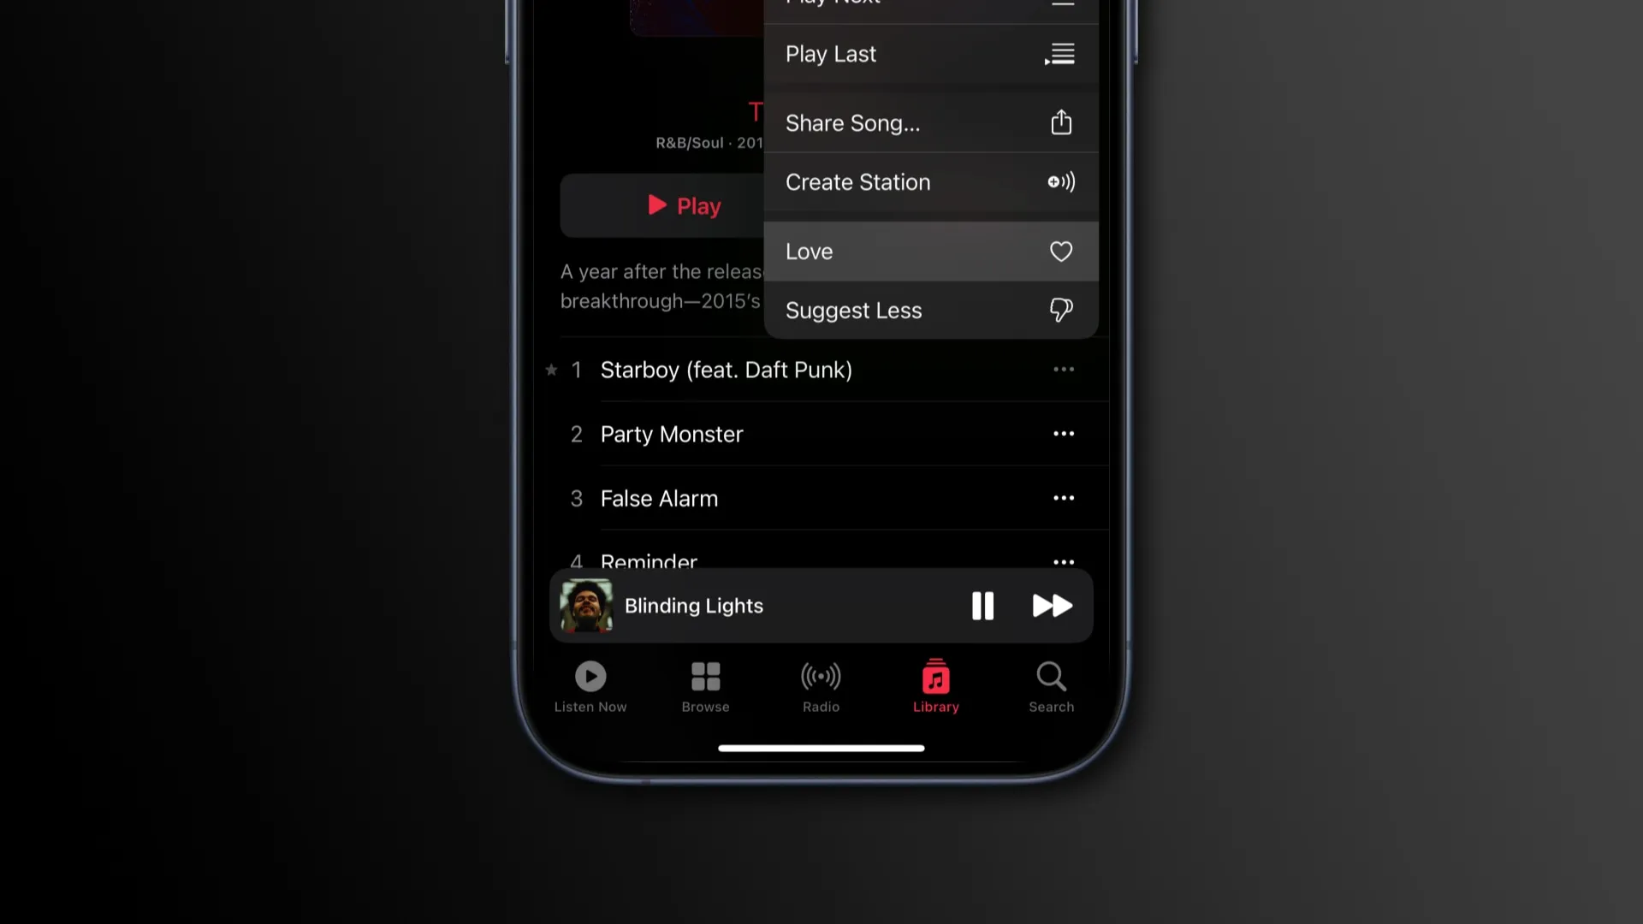The height and width of the screenshot is (924, 1643).
Task: Toggle Love on the current song
Action: pos(931,252)
